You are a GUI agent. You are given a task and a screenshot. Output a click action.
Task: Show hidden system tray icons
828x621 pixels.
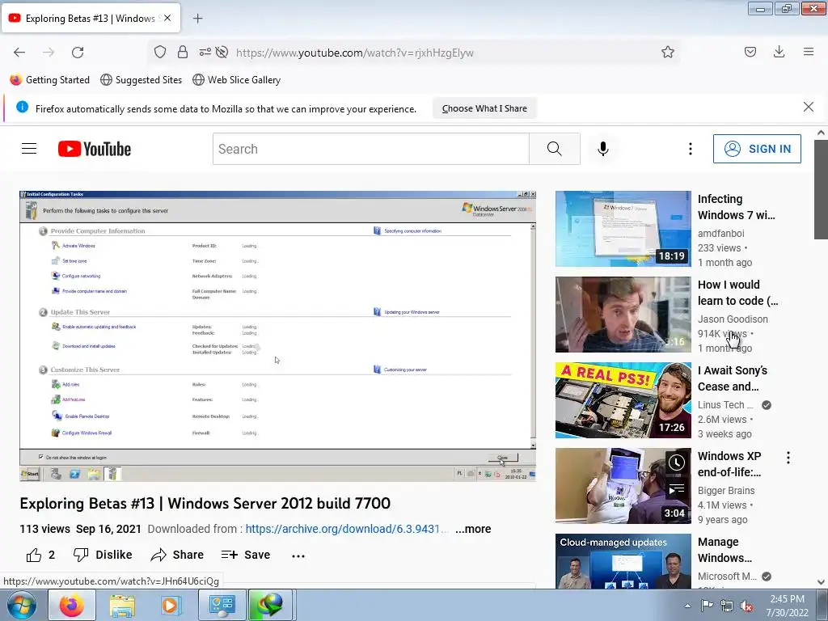click(x=687, y=606)
